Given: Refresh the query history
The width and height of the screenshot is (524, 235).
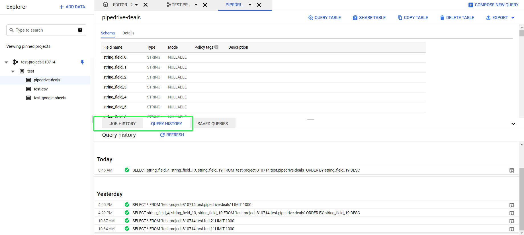Looking at the screenshot, I should pyautogui.click(x=172, y=135).
